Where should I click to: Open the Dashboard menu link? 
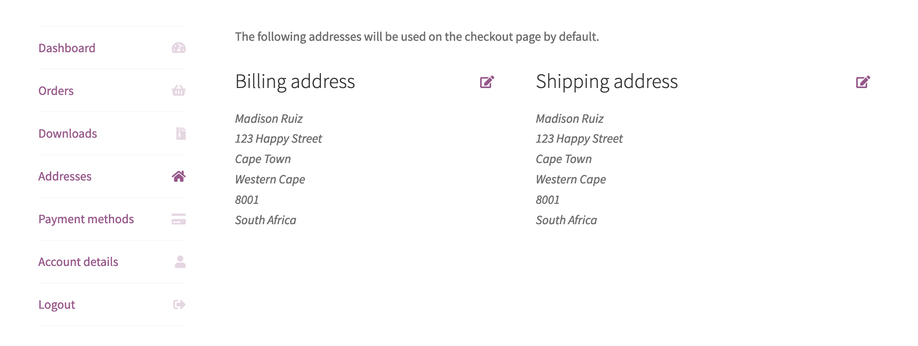[67, 48]
